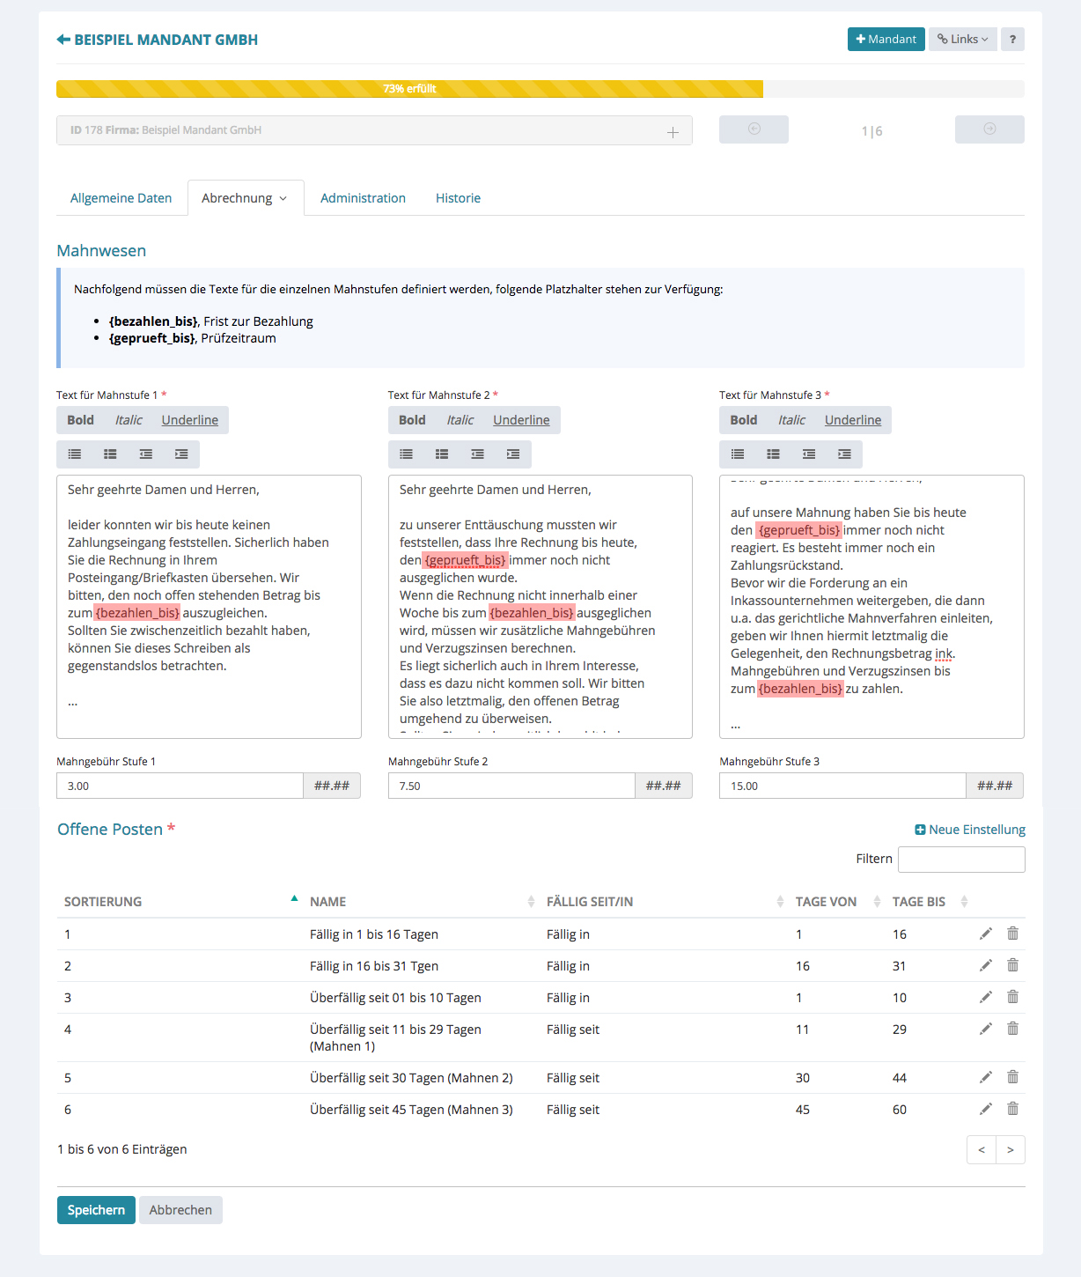The height and width of the screenshot is (1277, 1081).
Task: Click pencil icon for 'Überfällig seit 45 Tagen' row
Action: tap(986, 1109)
